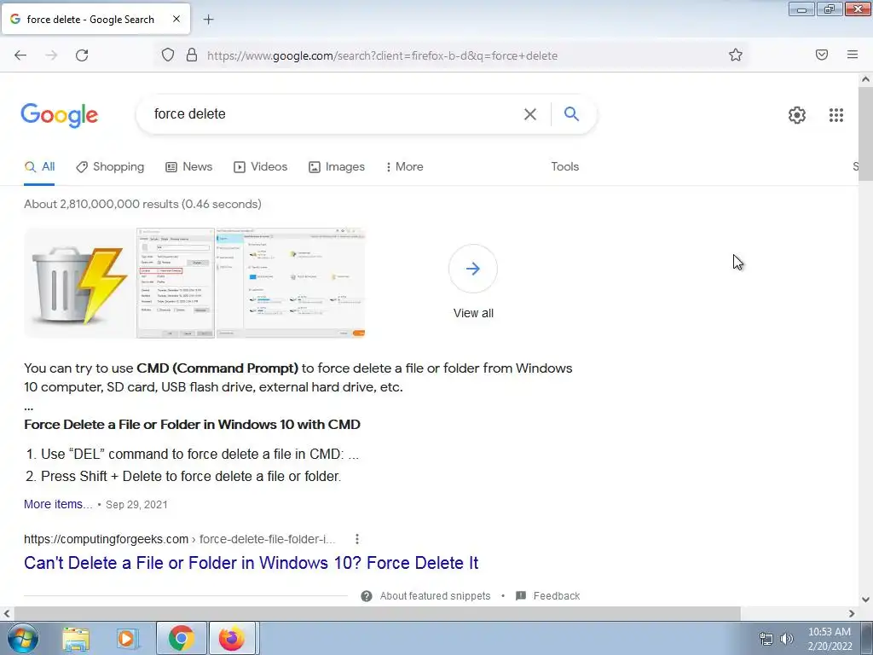Switch to Chrome in taskbar
The width and height of the screenshot is (873, 655).
[181, 638]
